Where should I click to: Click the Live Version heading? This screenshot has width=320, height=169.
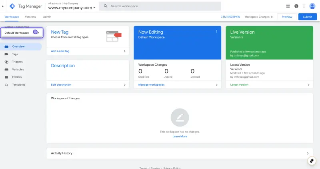tap(242, 32)
